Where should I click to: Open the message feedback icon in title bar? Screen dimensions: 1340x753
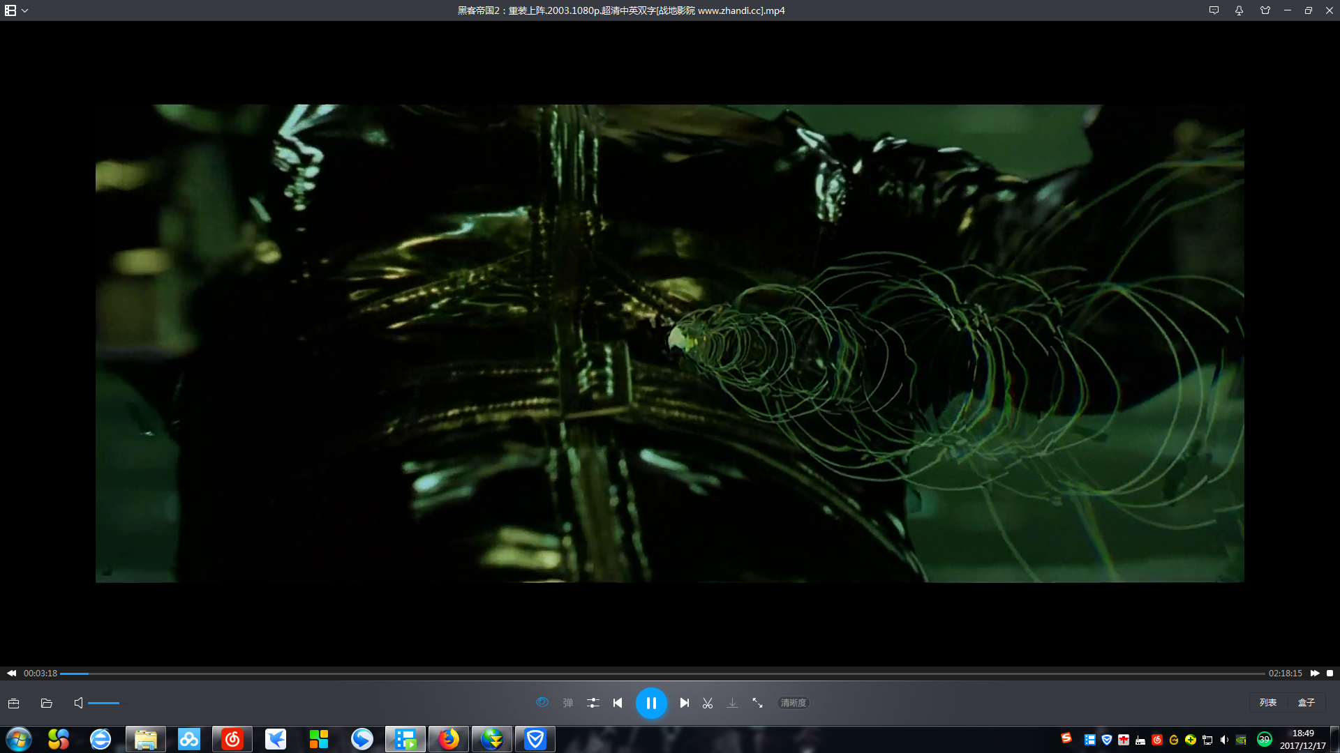(1214, 10)
